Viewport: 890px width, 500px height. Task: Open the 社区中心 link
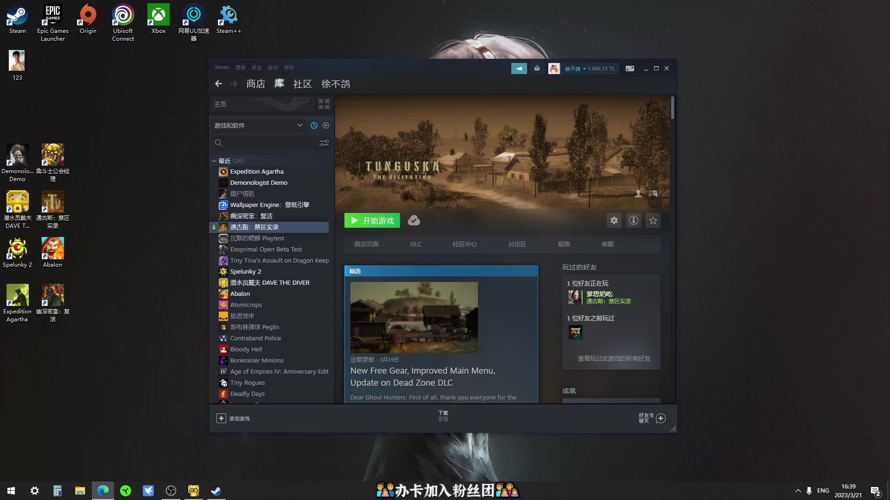point(465,244)
